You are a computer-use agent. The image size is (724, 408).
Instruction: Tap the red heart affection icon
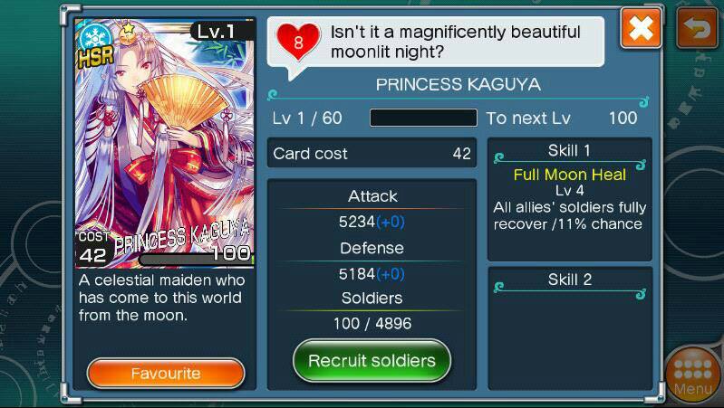pyautogui.click(x=298, y=42)
